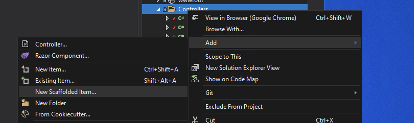
Task: Click the New Item icon
Action: point(25,69)
